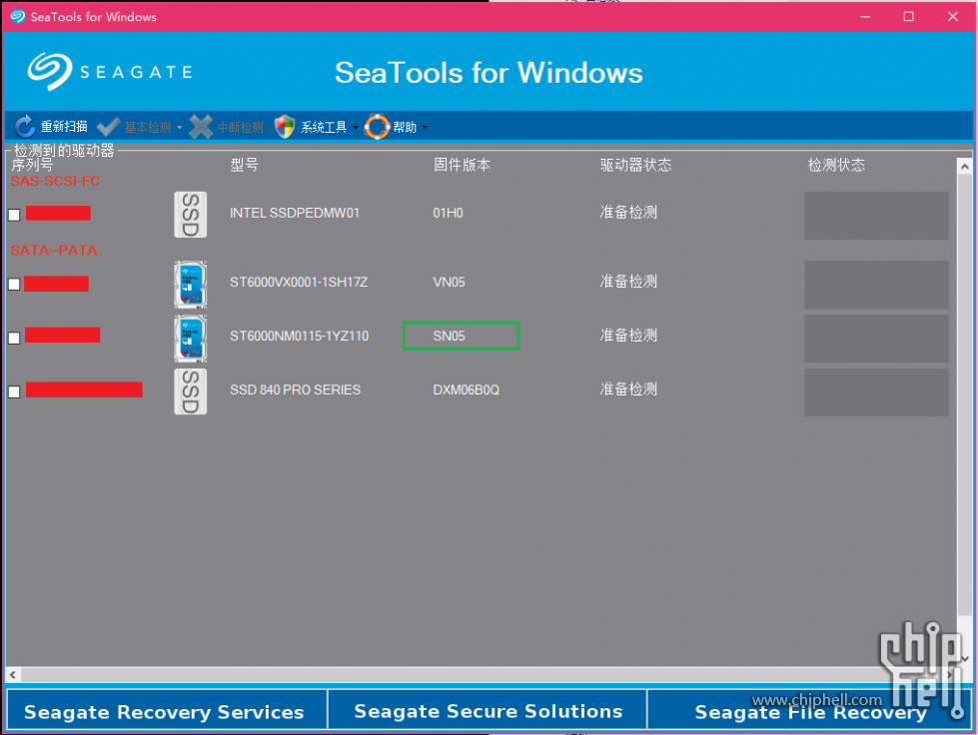Click the SATA--PATA group label
978x735 pixels.
pos(54,251)
